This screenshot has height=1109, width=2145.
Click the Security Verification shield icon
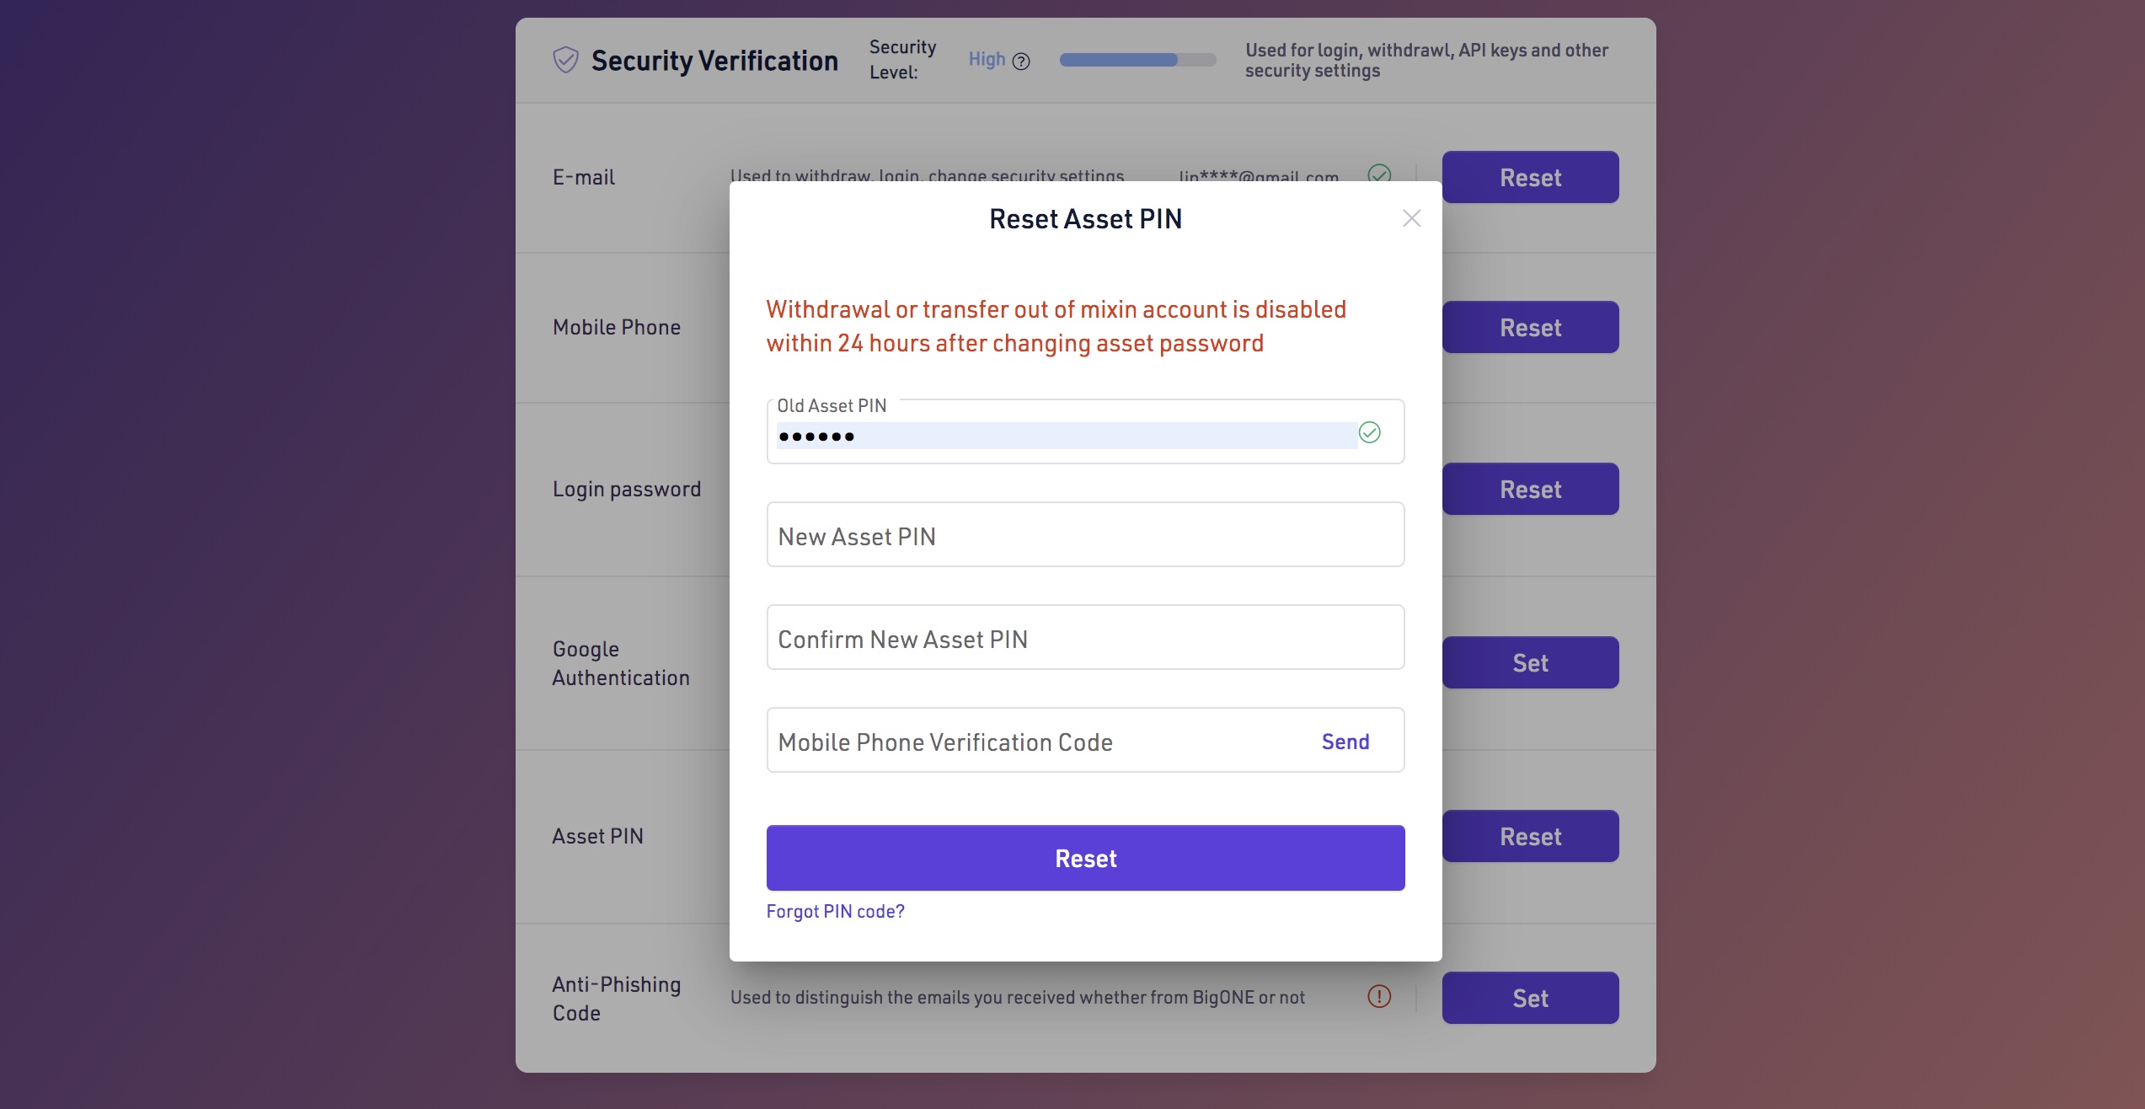pyautogui.click(x=565, y=60)
